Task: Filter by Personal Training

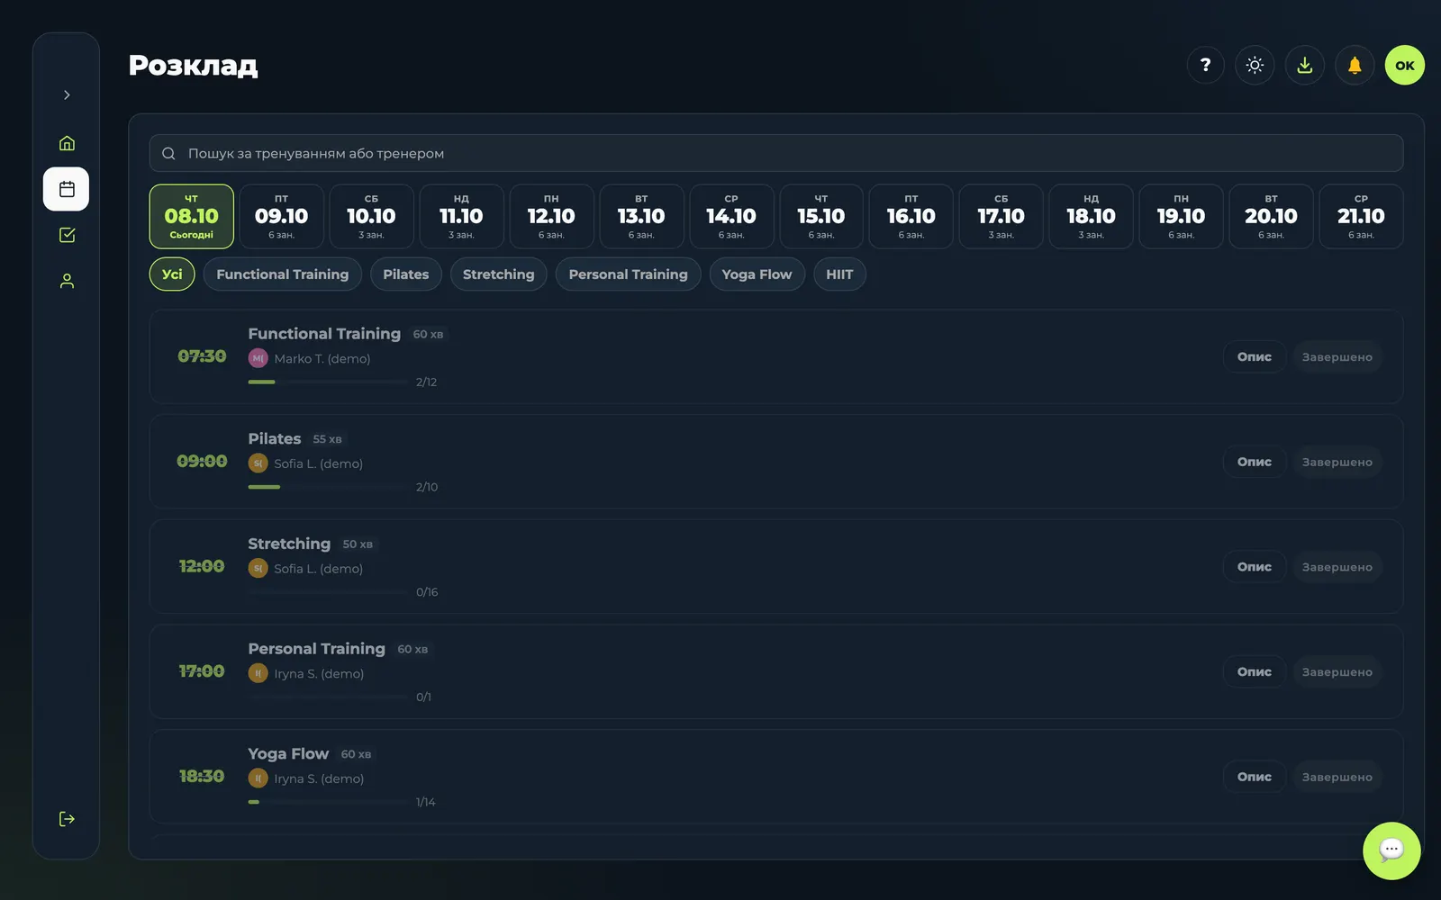Action: (x=629, y=274)
